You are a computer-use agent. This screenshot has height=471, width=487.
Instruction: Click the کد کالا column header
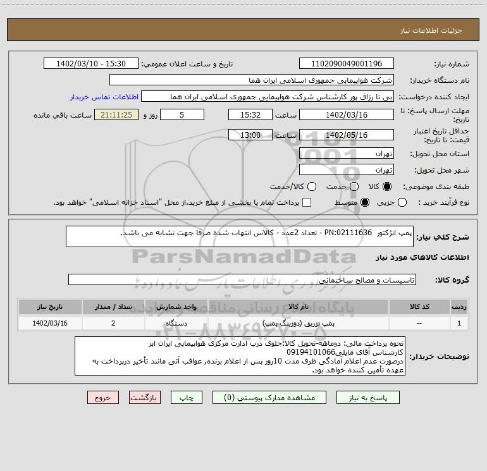click(x=419, y=307)
